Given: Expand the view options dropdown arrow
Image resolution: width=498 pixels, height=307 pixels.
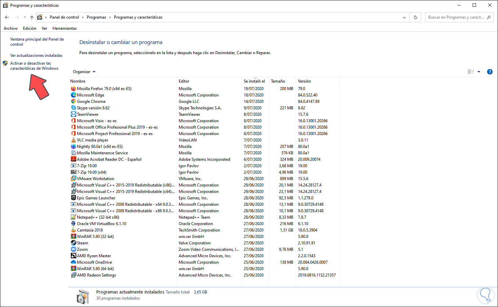Looking at the screenshot, I should click(479, 72).
